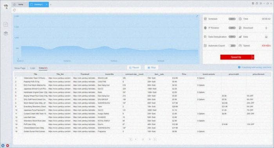Open the new task document icon in the sidebar
The width and height of the screenshot is (274, 148).
click(6, 24)
